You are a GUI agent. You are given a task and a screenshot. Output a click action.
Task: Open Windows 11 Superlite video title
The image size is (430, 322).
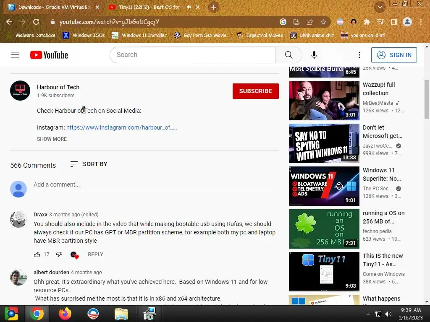point(382,174)
